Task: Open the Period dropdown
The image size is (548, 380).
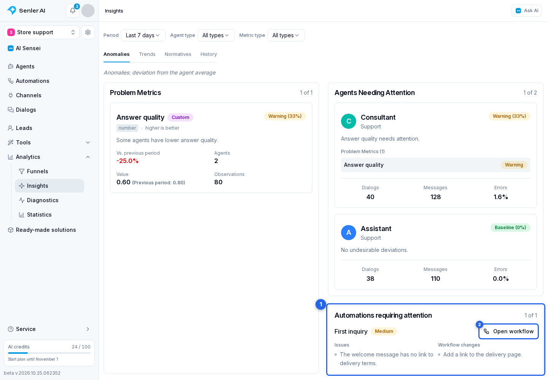Action: [x=143, y=35]
